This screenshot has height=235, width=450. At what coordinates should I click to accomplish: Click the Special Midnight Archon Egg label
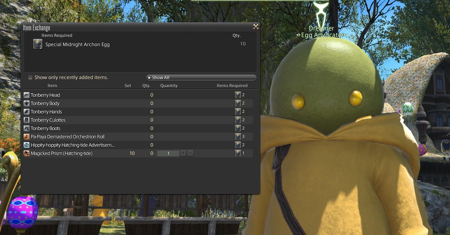77,45
